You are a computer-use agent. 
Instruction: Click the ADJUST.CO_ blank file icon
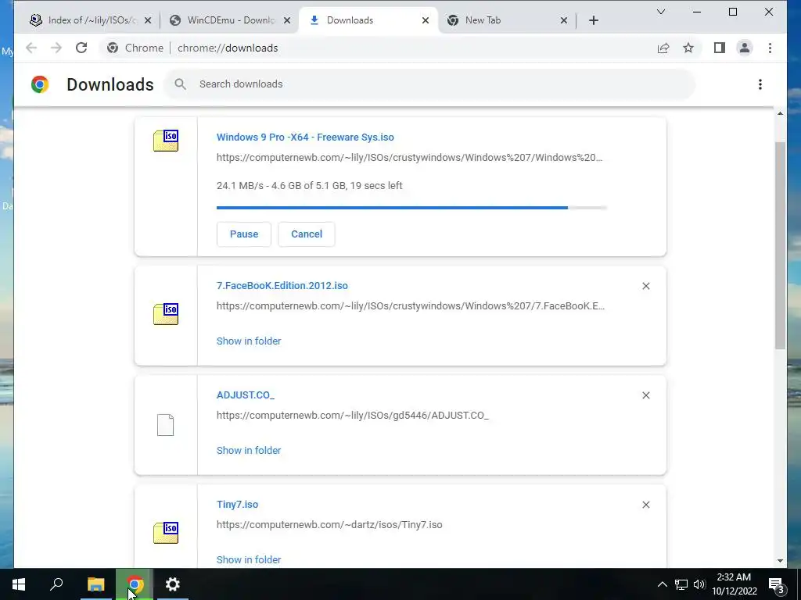(166, 425)
